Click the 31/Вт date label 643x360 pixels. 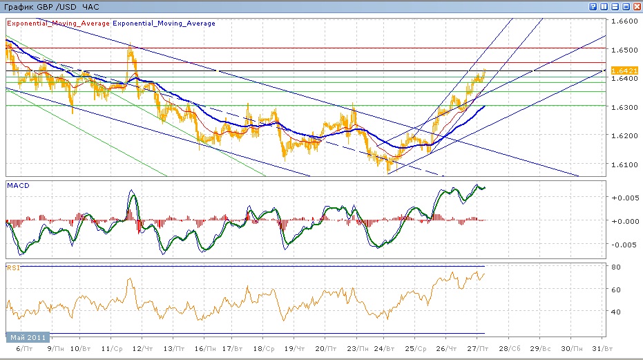(602, 348)
